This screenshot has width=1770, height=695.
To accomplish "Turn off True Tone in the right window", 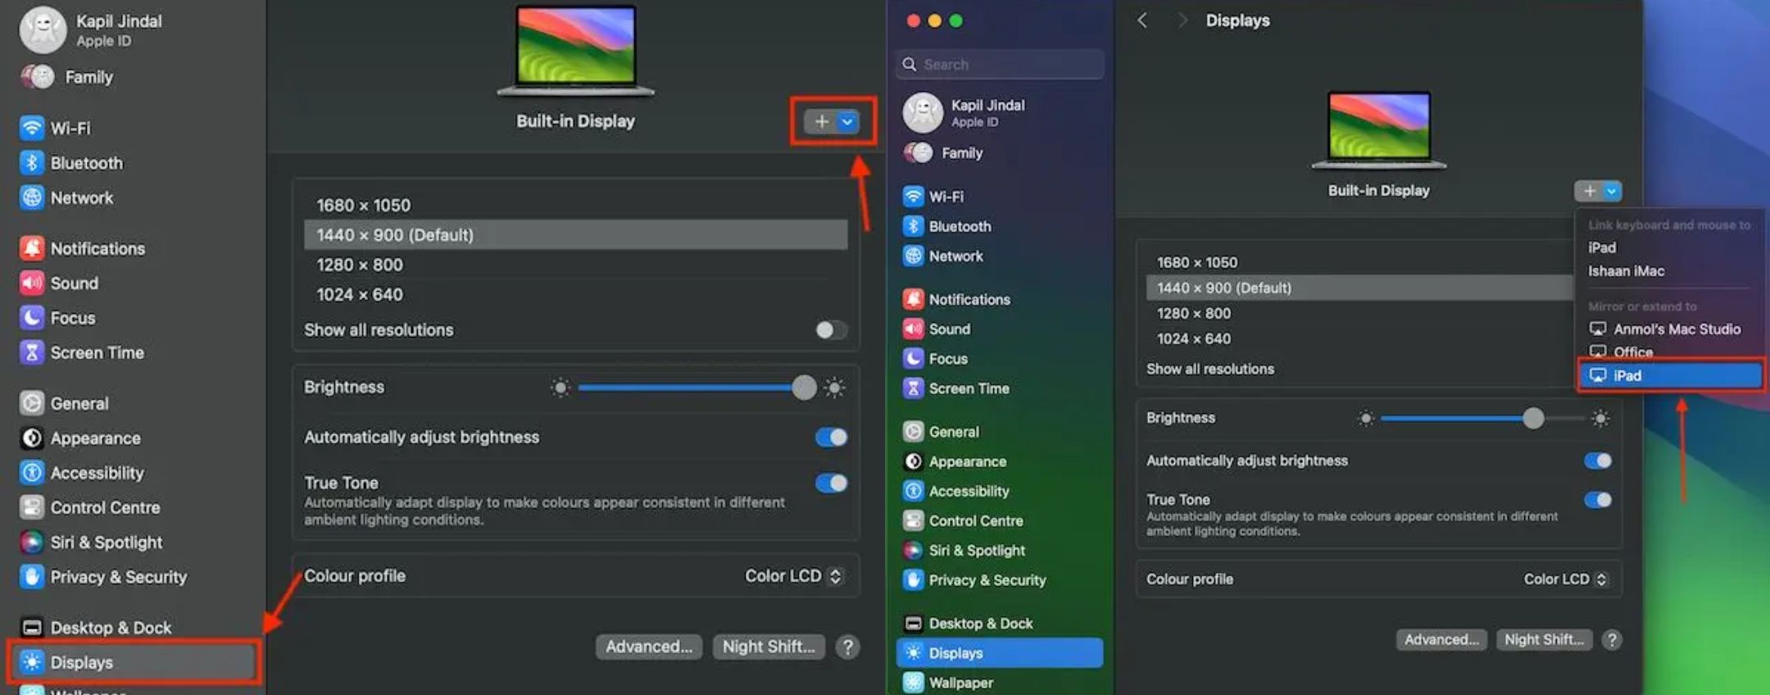I will click(x=1597, y=500).
